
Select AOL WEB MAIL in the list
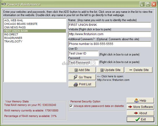click(x=35, y=20)
